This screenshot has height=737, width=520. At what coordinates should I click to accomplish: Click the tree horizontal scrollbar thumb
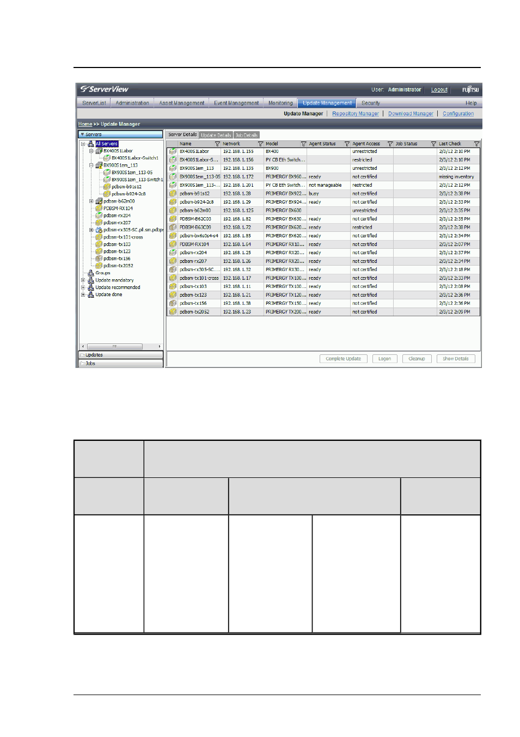coord(114,346)
